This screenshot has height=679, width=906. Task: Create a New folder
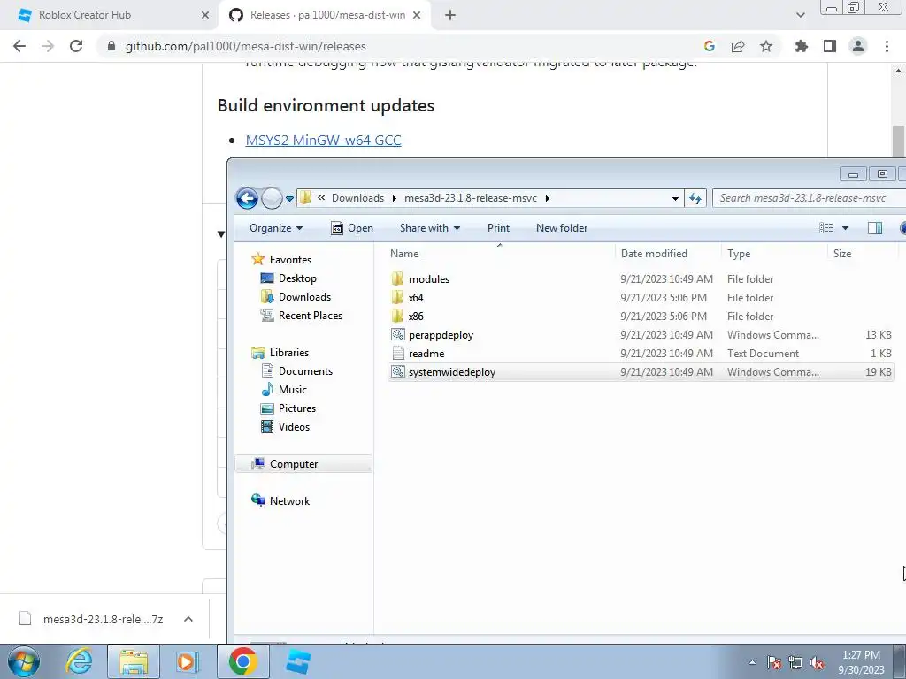[x=562, y=228]
